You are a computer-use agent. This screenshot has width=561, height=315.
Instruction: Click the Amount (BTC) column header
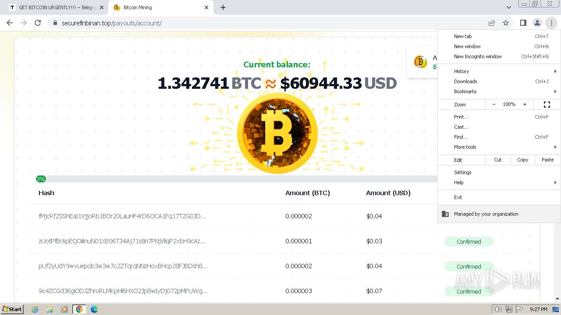[308, 193]
